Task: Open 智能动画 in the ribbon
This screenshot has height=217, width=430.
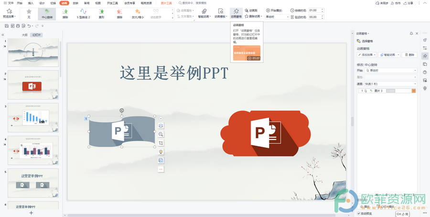Action: [204, 13]
